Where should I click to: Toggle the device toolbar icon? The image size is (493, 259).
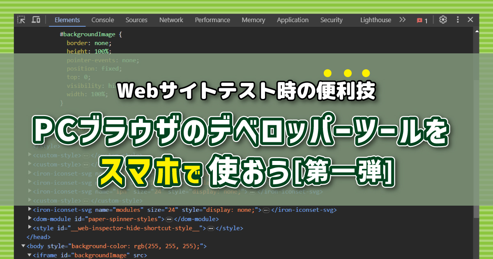[x=36, y=20]
